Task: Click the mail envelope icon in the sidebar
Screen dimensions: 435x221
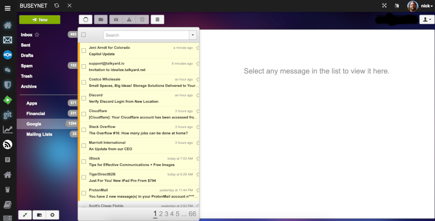Action: click(x=7, y=40)
